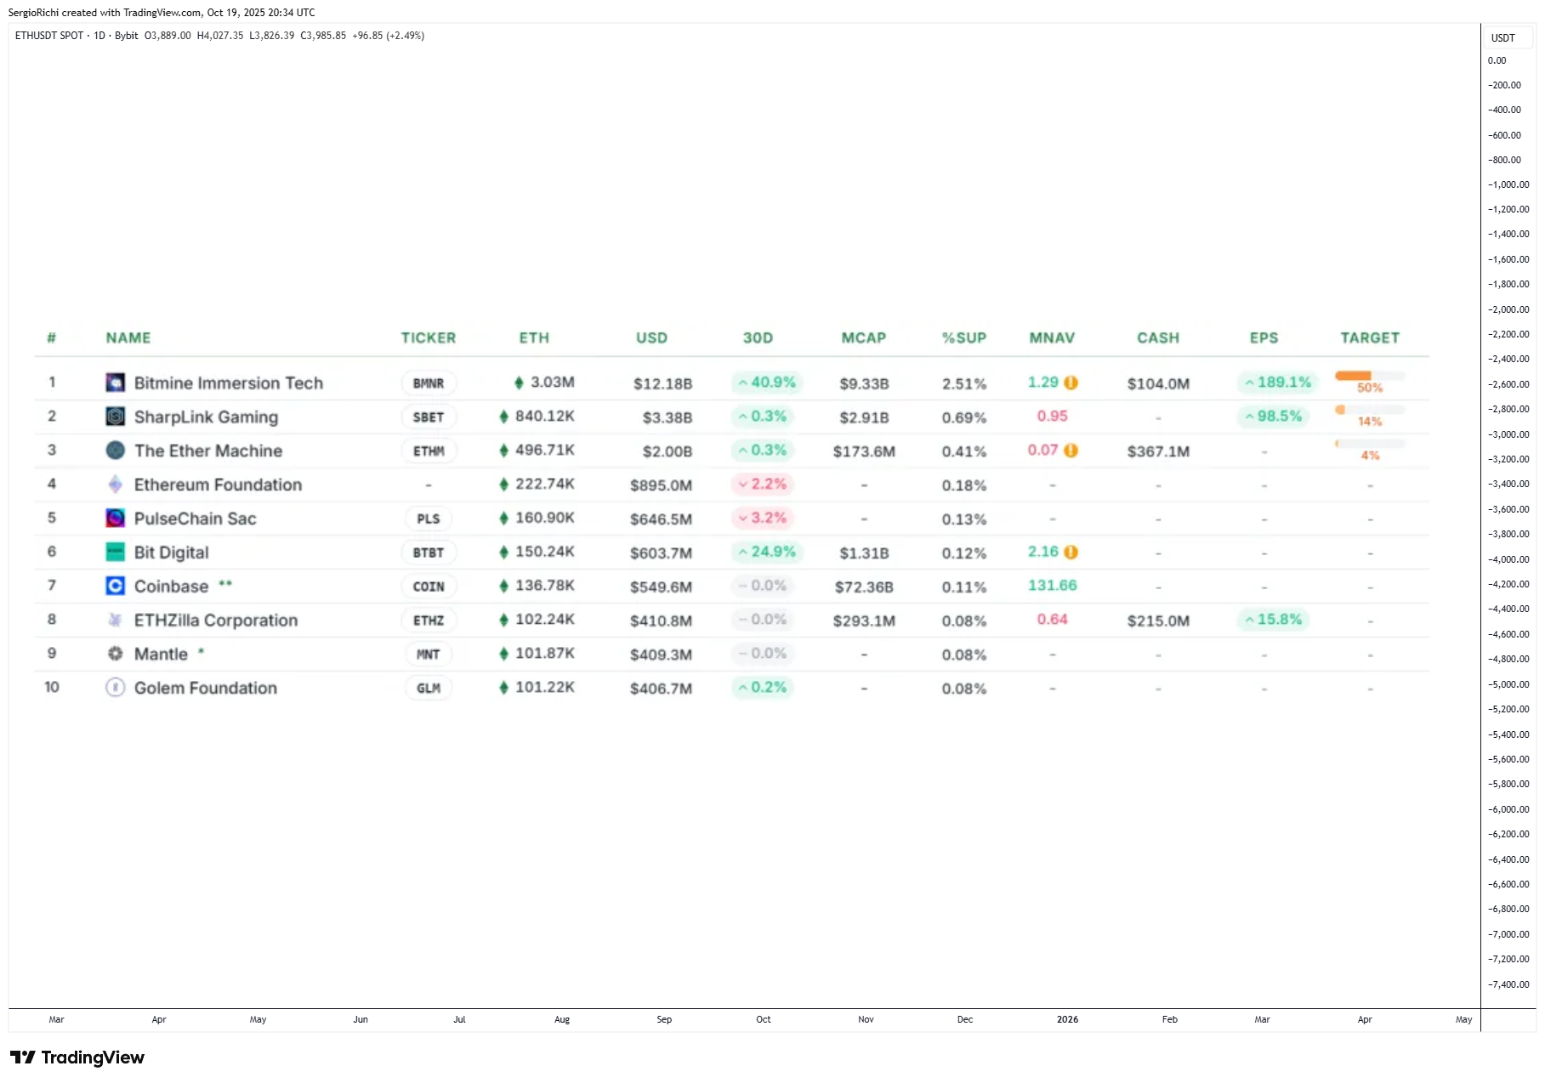Click The Ether Machine logo icon
Image resolution: width=1545 pixels, height=1083 pixels.
point(115,451)
